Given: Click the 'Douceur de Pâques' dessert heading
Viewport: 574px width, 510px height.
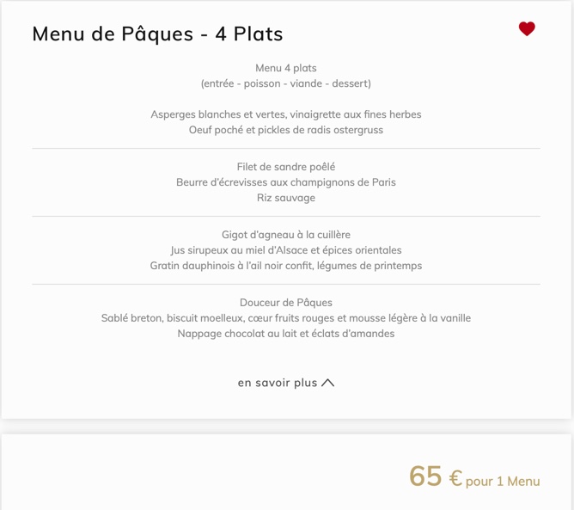Looking at the screenshot, I should 286,303.
